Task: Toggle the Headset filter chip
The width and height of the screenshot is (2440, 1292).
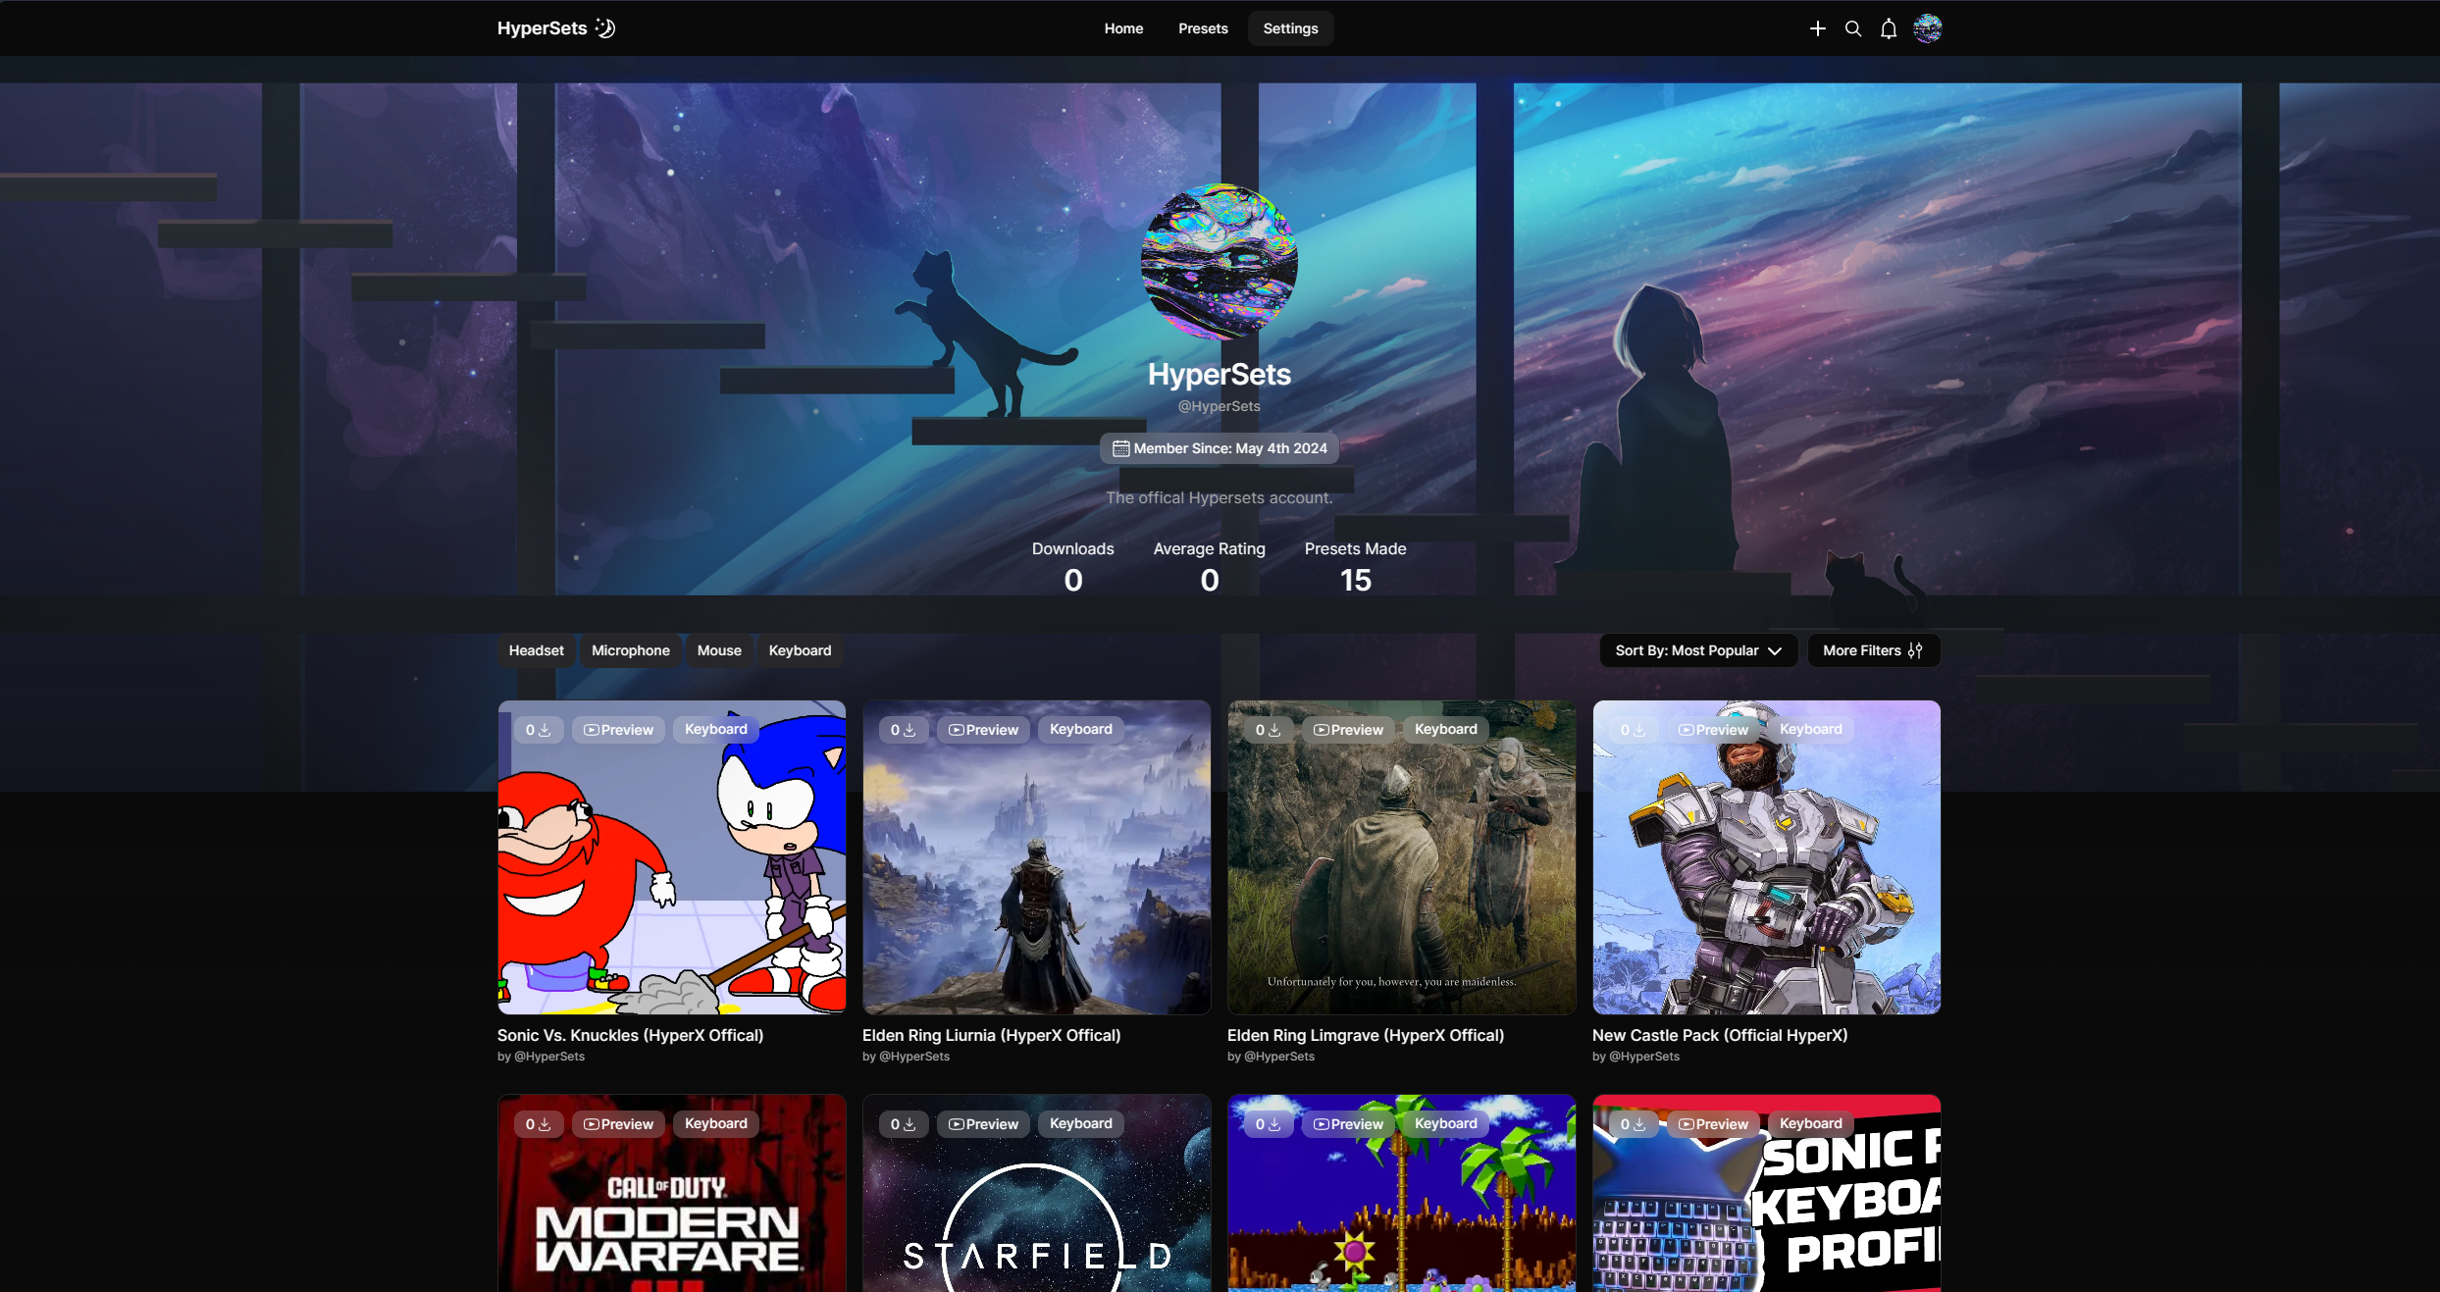Action: 536,650
